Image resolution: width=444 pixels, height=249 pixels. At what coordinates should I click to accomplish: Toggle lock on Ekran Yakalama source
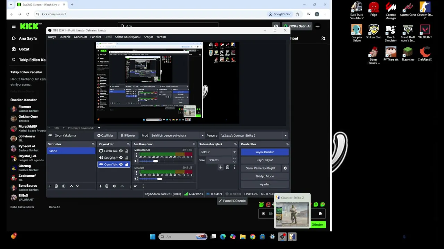pos(127,151)
